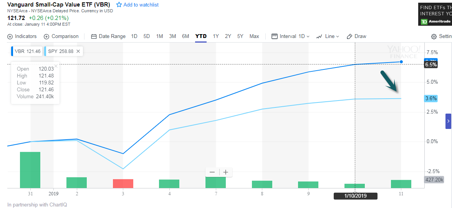
Task: Click the 6.5% crosshair value label
Action: tap(431, 64)
